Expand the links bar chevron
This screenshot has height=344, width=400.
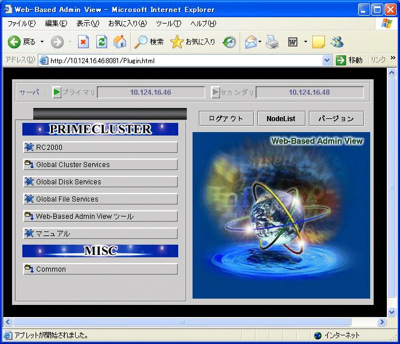click(x=393, y=58)
